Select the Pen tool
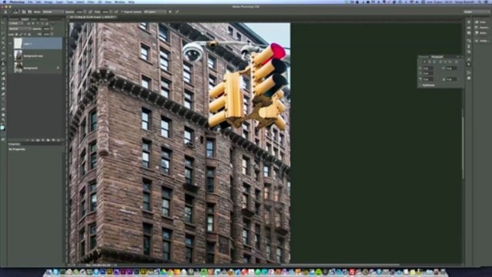492x277 pixels. pyautogui.click(x=3, y=94)
